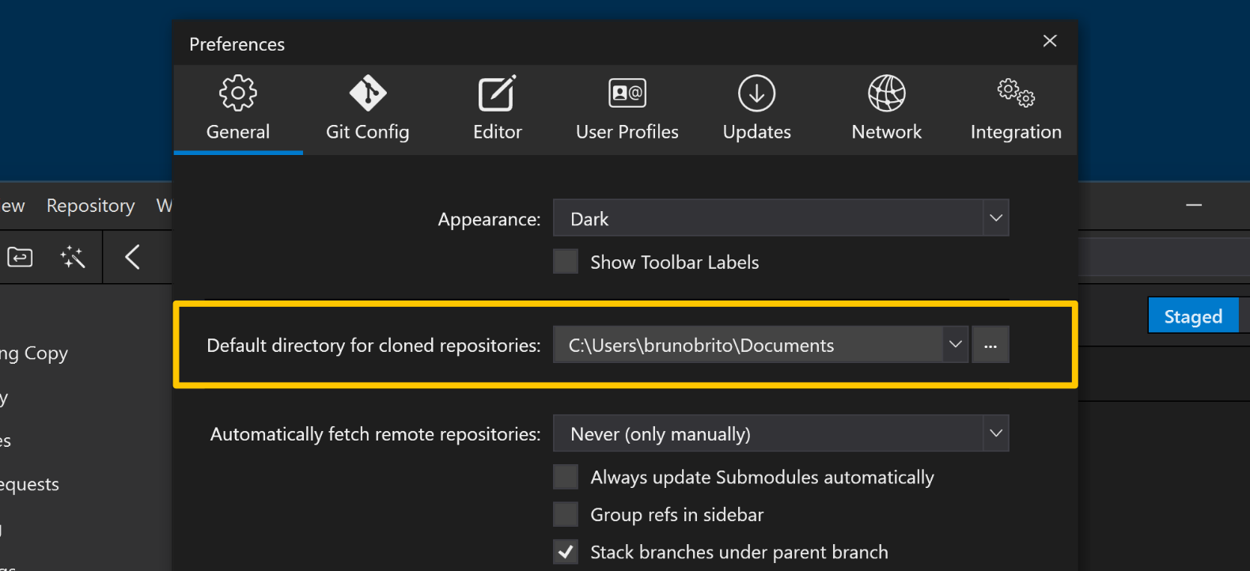This screenshot has width=1250, height=571.
Task: Open the Repository menu
Action: click(89, 206)
